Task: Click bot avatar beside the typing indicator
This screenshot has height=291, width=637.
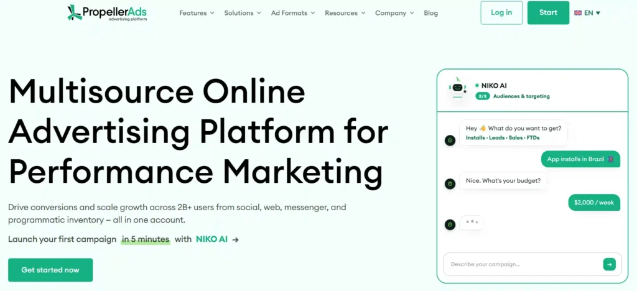Action: (x=450, y=224)
